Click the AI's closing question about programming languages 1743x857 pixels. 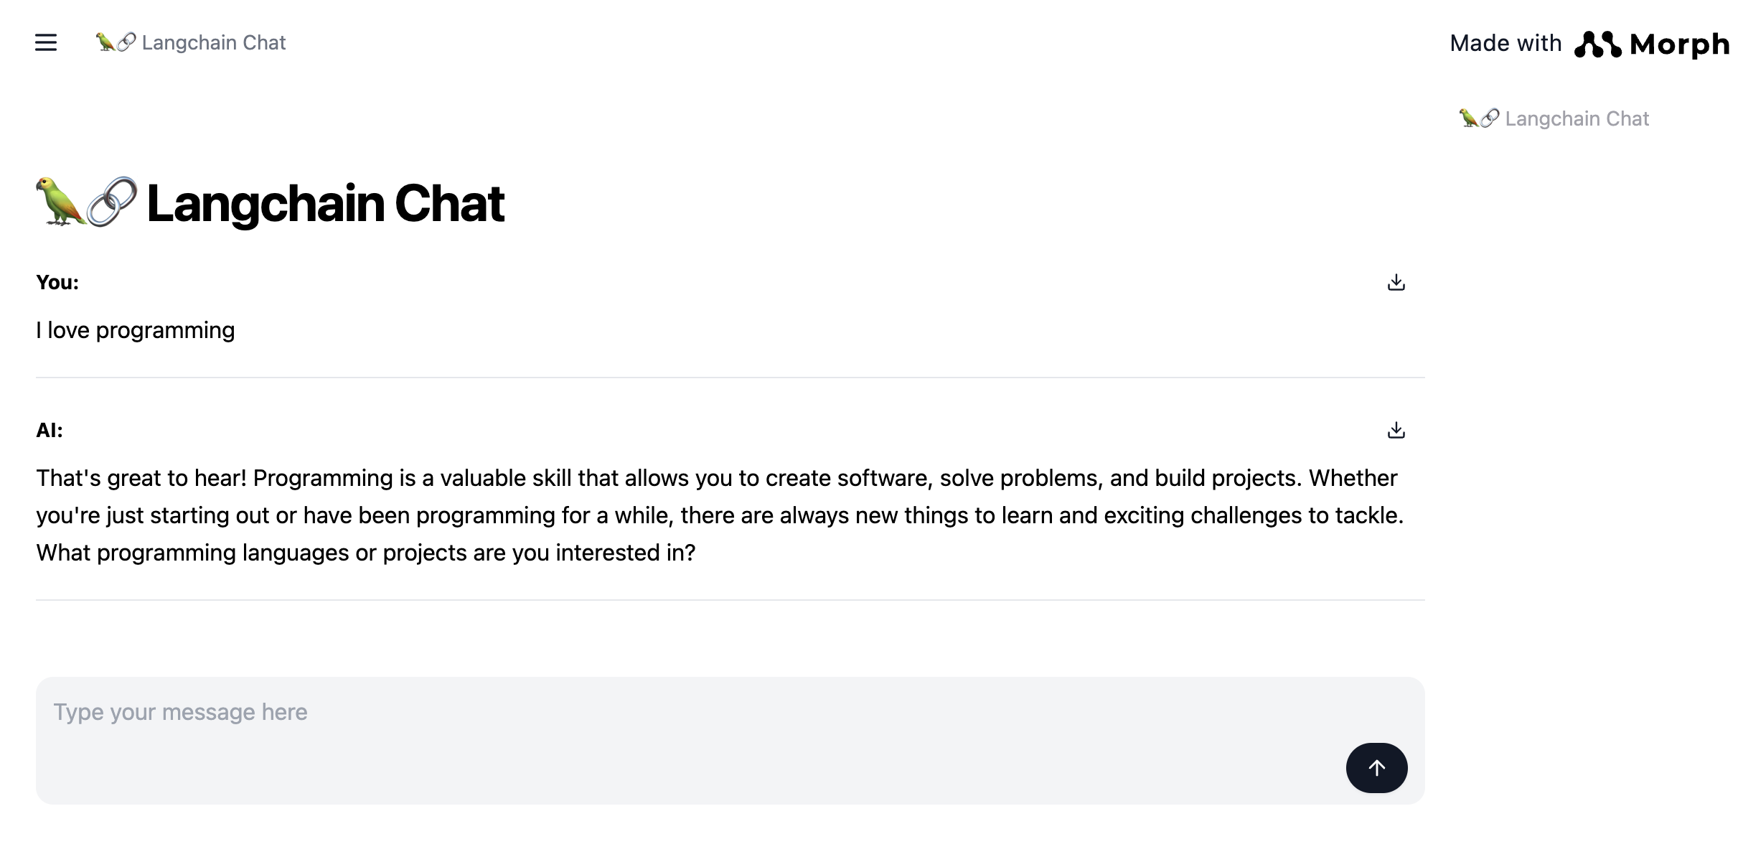pyautogui.click(x=366, y=553)
